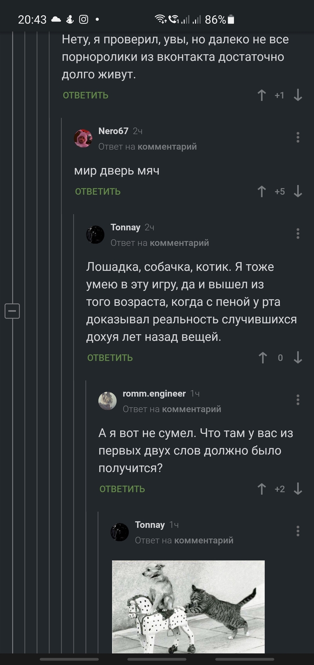Downvote Nero67's "мир дверь мяч" comment
The height and width of the screenshot is (665, 314).
point(298,192)
